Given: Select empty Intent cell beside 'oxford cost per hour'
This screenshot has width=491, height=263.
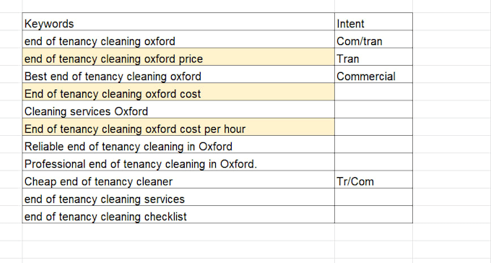Looking at the screenshot, I should coord(373,127).
